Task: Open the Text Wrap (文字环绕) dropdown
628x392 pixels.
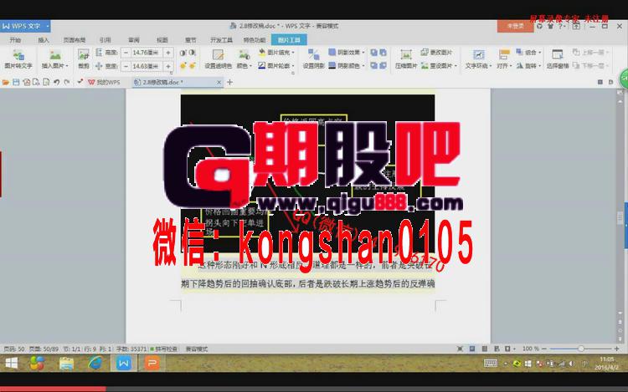Action: point(476,64)
